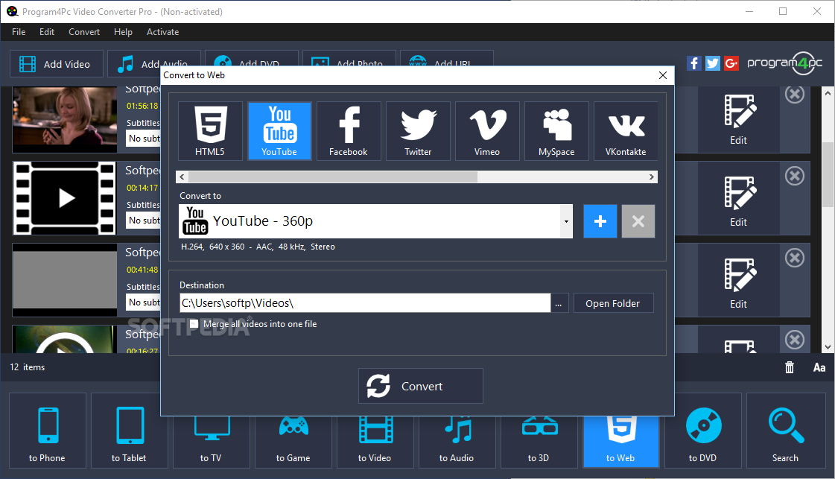Pick the Vimeo format icon
This screenshot has height=479, width=835.
point(486,131)
